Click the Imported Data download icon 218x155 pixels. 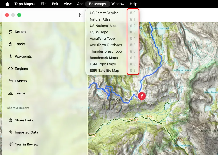10,132
